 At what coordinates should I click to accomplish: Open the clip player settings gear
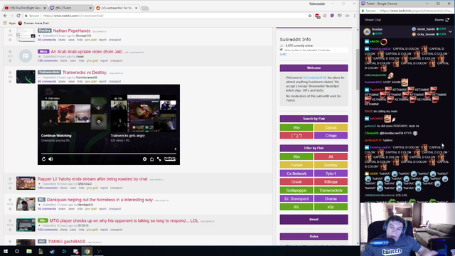click(x=144, y=159)
